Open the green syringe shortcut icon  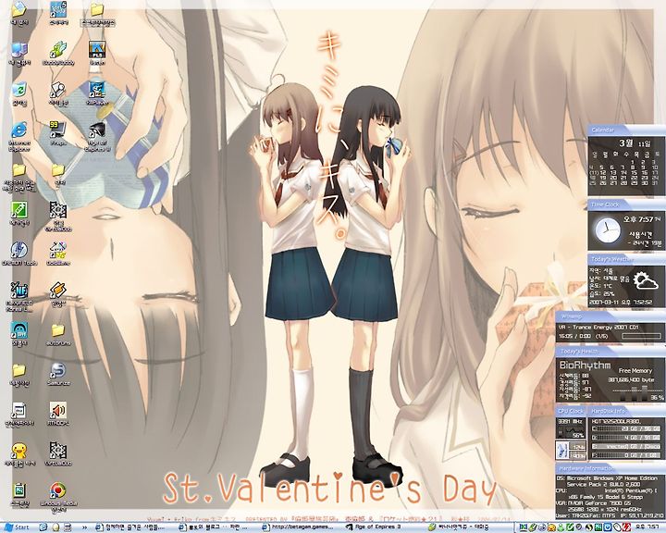[x=19, y=212]
